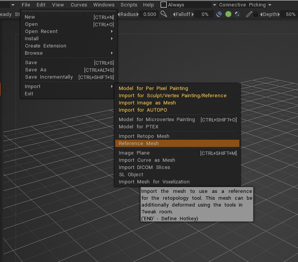Select Model for Per Pixel Painting
The image size is (298, 262).
(177, 88)
